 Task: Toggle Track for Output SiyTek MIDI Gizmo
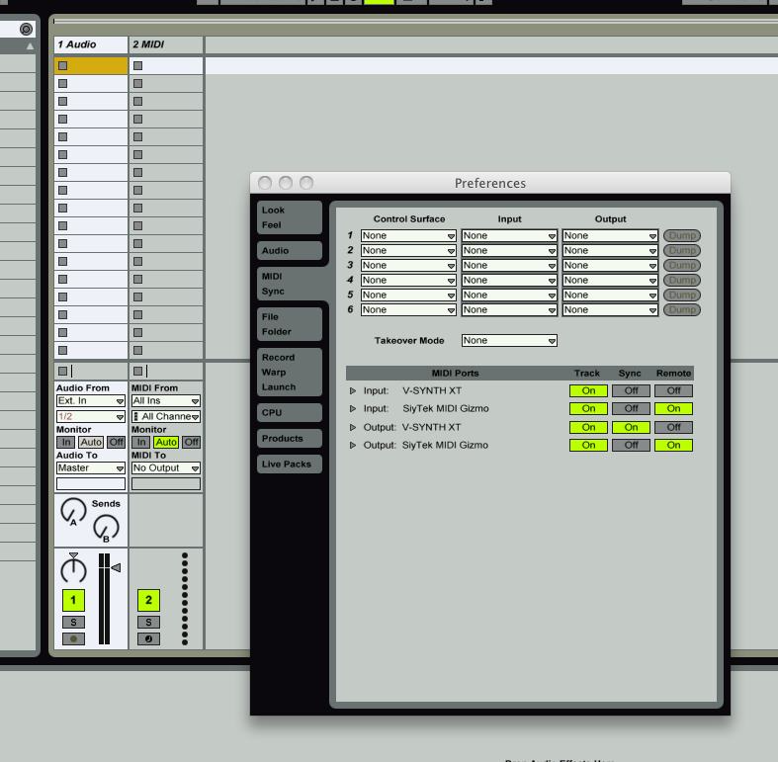point(588,445)
